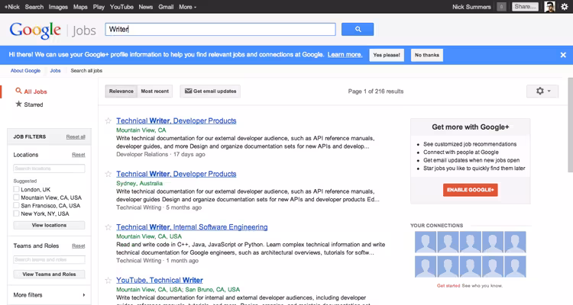Check the Mountain View, CA, USA filter

point(16,197)
